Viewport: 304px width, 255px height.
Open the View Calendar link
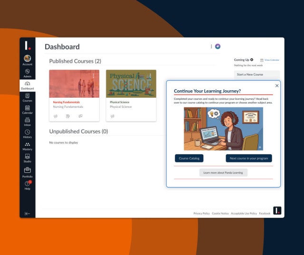pyautogui.click(x=272, y=60)
